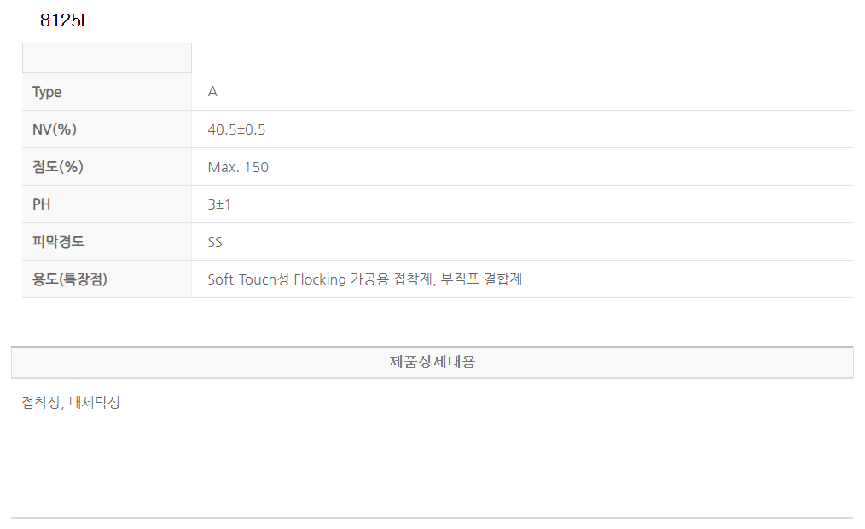Select the value 40.5±0.5
This screenshot has width=865, height=529.
point(236,129)
